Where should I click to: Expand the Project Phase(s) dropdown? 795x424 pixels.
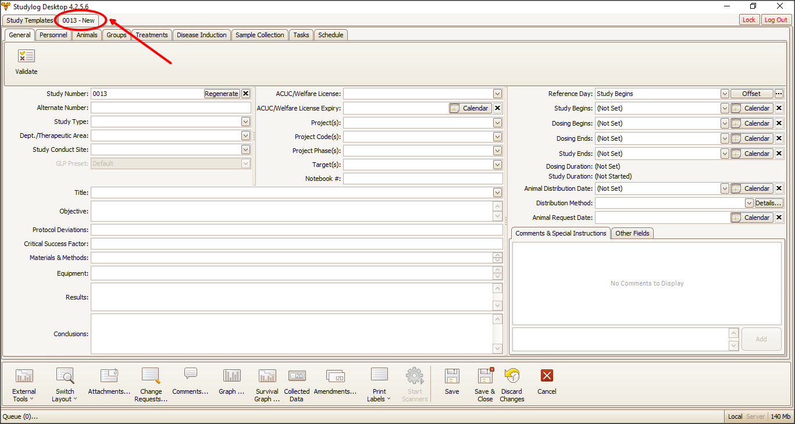coord(497,151)
